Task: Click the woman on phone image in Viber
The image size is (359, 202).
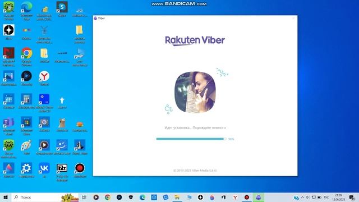Action: tap(195, 92)
